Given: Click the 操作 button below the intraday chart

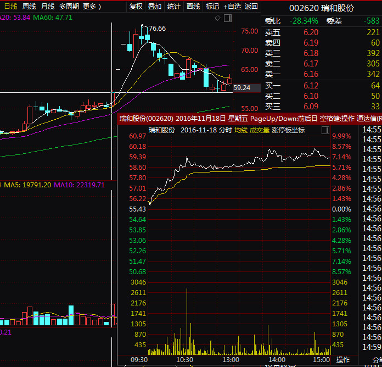Looking at the screenshot, I should point(342,360).
